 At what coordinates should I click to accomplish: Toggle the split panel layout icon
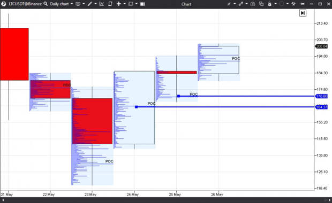(142, 4)
